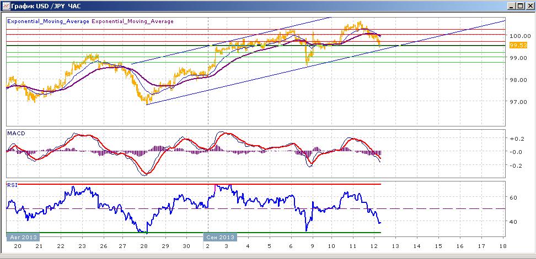Minimize the USD/JPY chart window

coord(512,6)
